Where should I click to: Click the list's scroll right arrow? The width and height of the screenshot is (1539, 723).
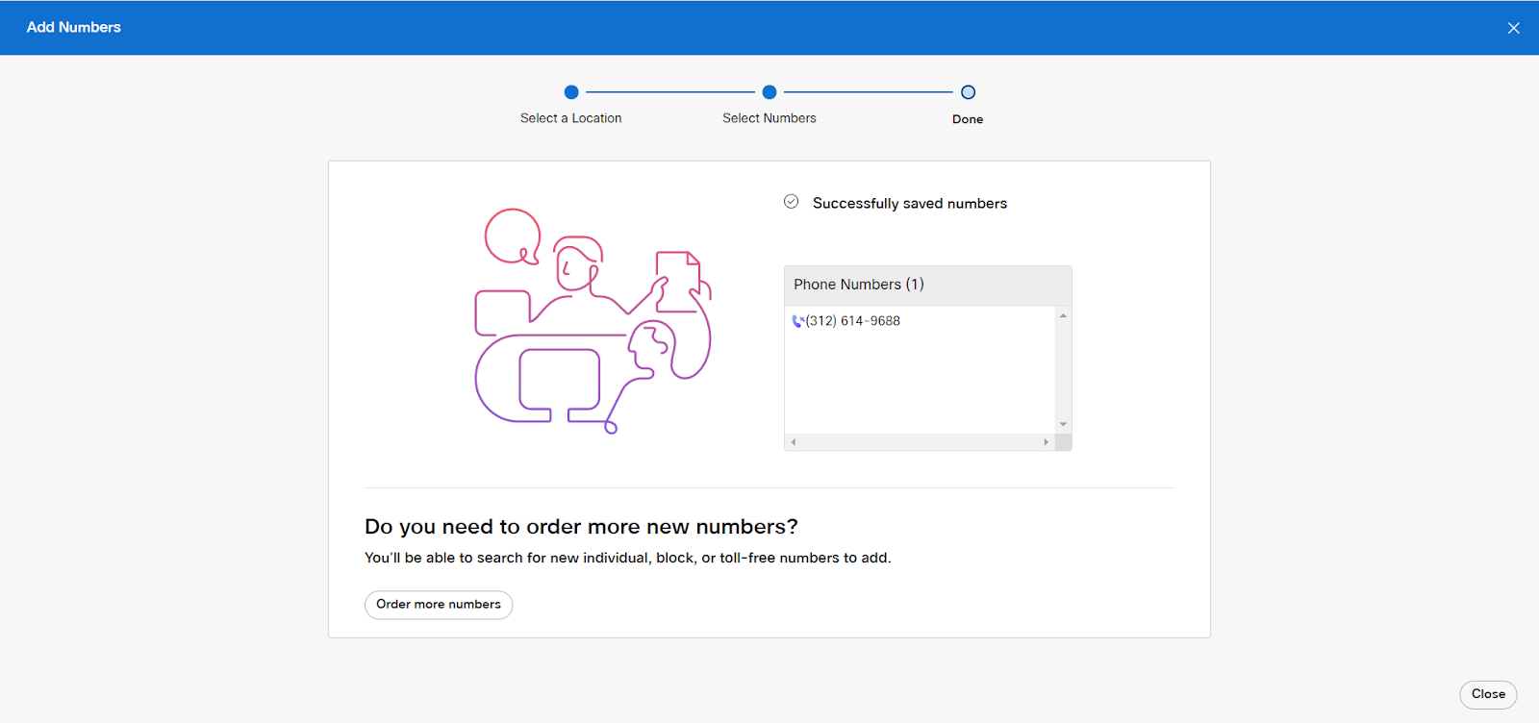(1047, 442)
